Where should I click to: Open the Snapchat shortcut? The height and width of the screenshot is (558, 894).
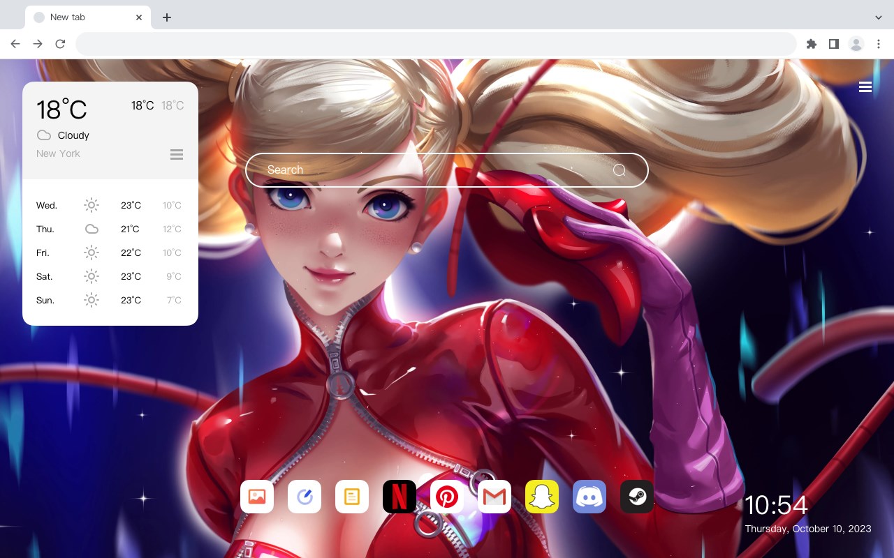(x=542, y=497)
